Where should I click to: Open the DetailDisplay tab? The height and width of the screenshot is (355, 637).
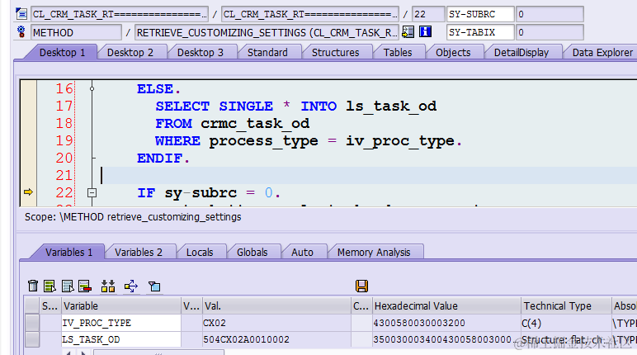coord(521,53)
